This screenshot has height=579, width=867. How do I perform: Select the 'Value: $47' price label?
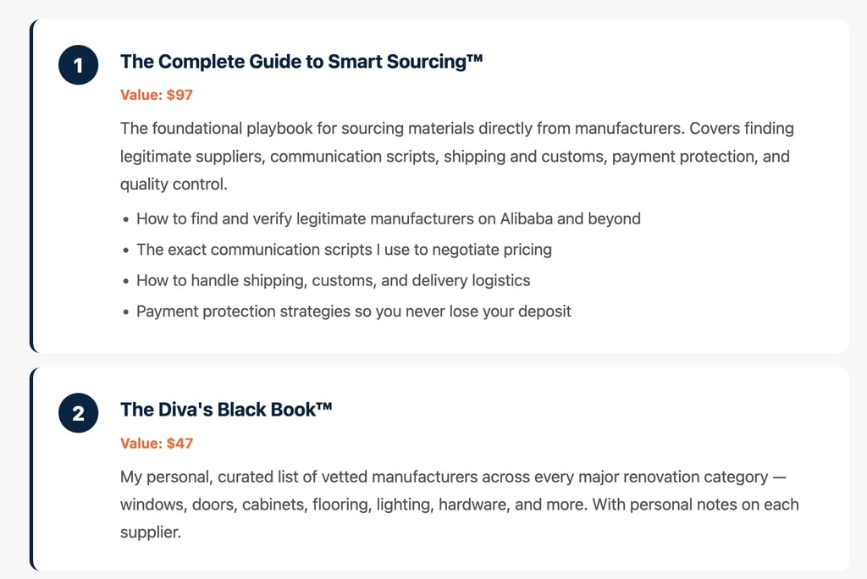pyautogui.click(x=157, y=443)
